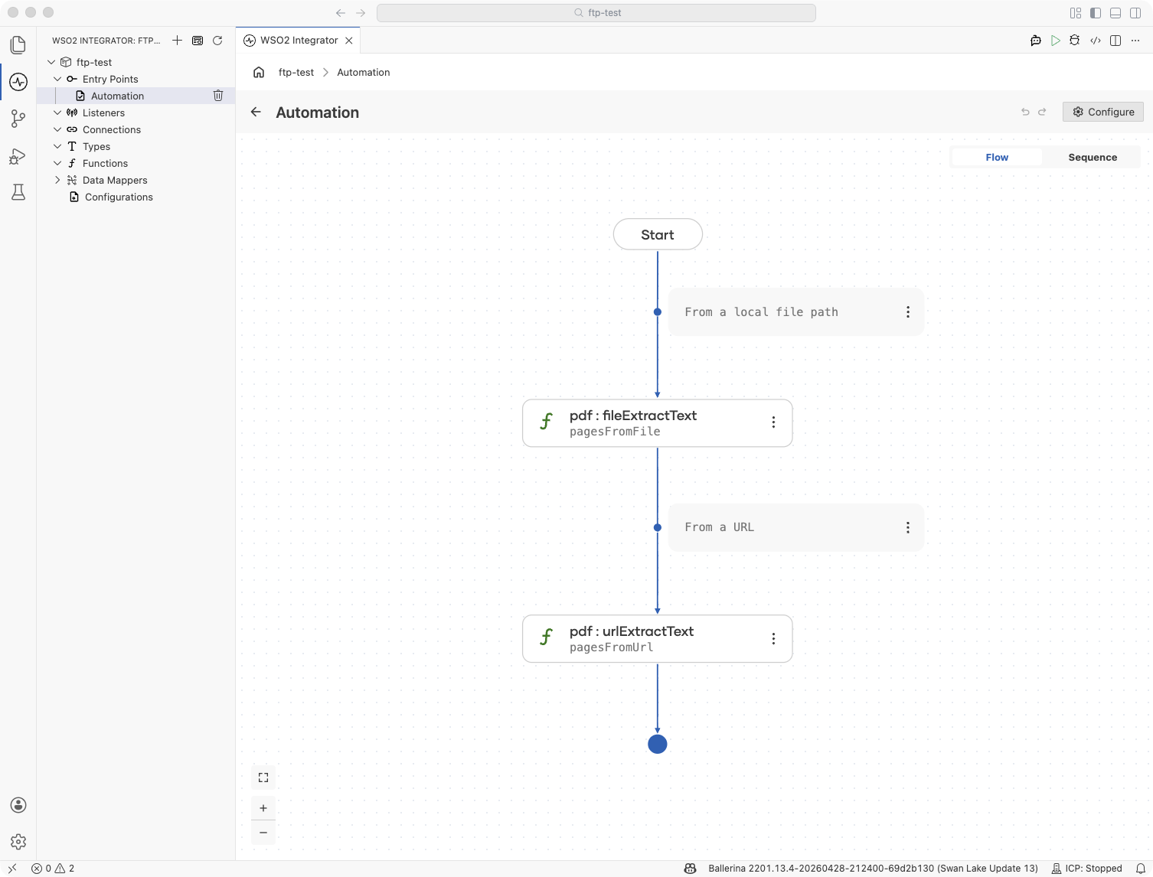This screenshot has height=877, width=1153.
Task: Select pdf : urlExtractText node
Action: pos(657,638)
